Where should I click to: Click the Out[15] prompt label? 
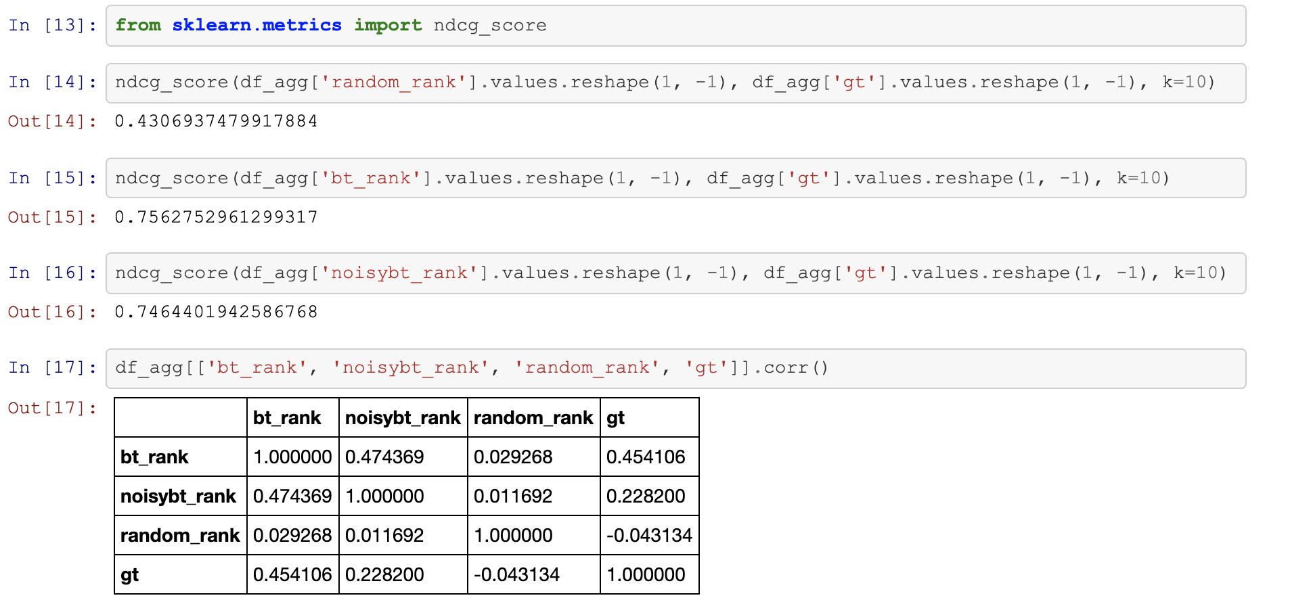(x=53, y=217)
